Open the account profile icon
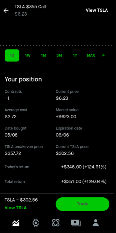 pyautogui.click(x=96, y=223)
